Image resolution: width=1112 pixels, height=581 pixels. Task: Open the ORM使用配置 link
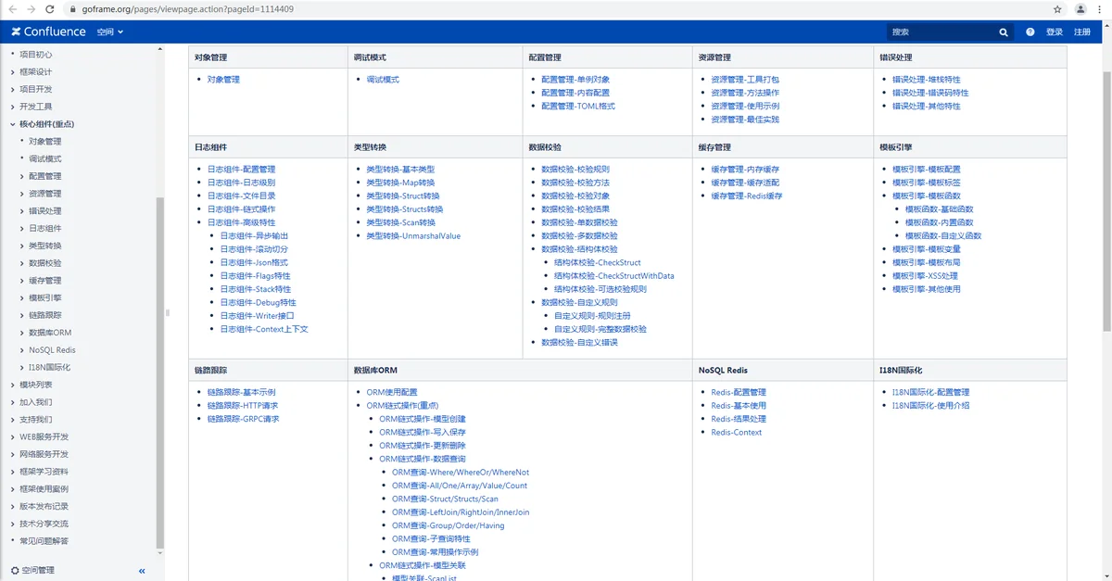(392, 393)
